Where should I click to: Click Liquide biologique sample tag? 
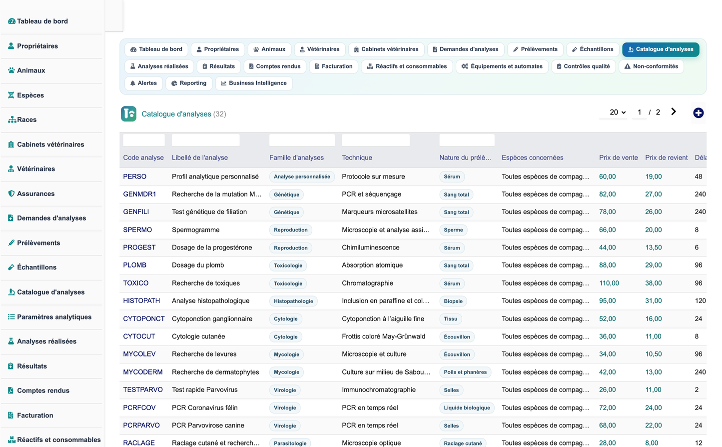[467, 408]
